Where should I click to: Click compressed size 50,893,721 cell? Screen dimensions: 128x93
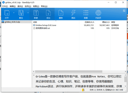click(x=89, y=25)
